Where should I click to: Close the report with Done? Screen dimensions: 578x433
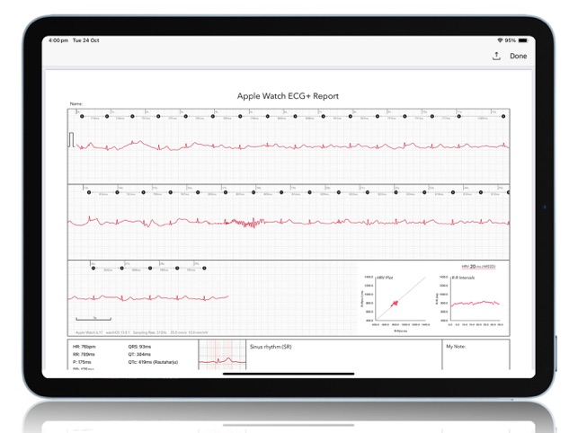tap(518, 56)
